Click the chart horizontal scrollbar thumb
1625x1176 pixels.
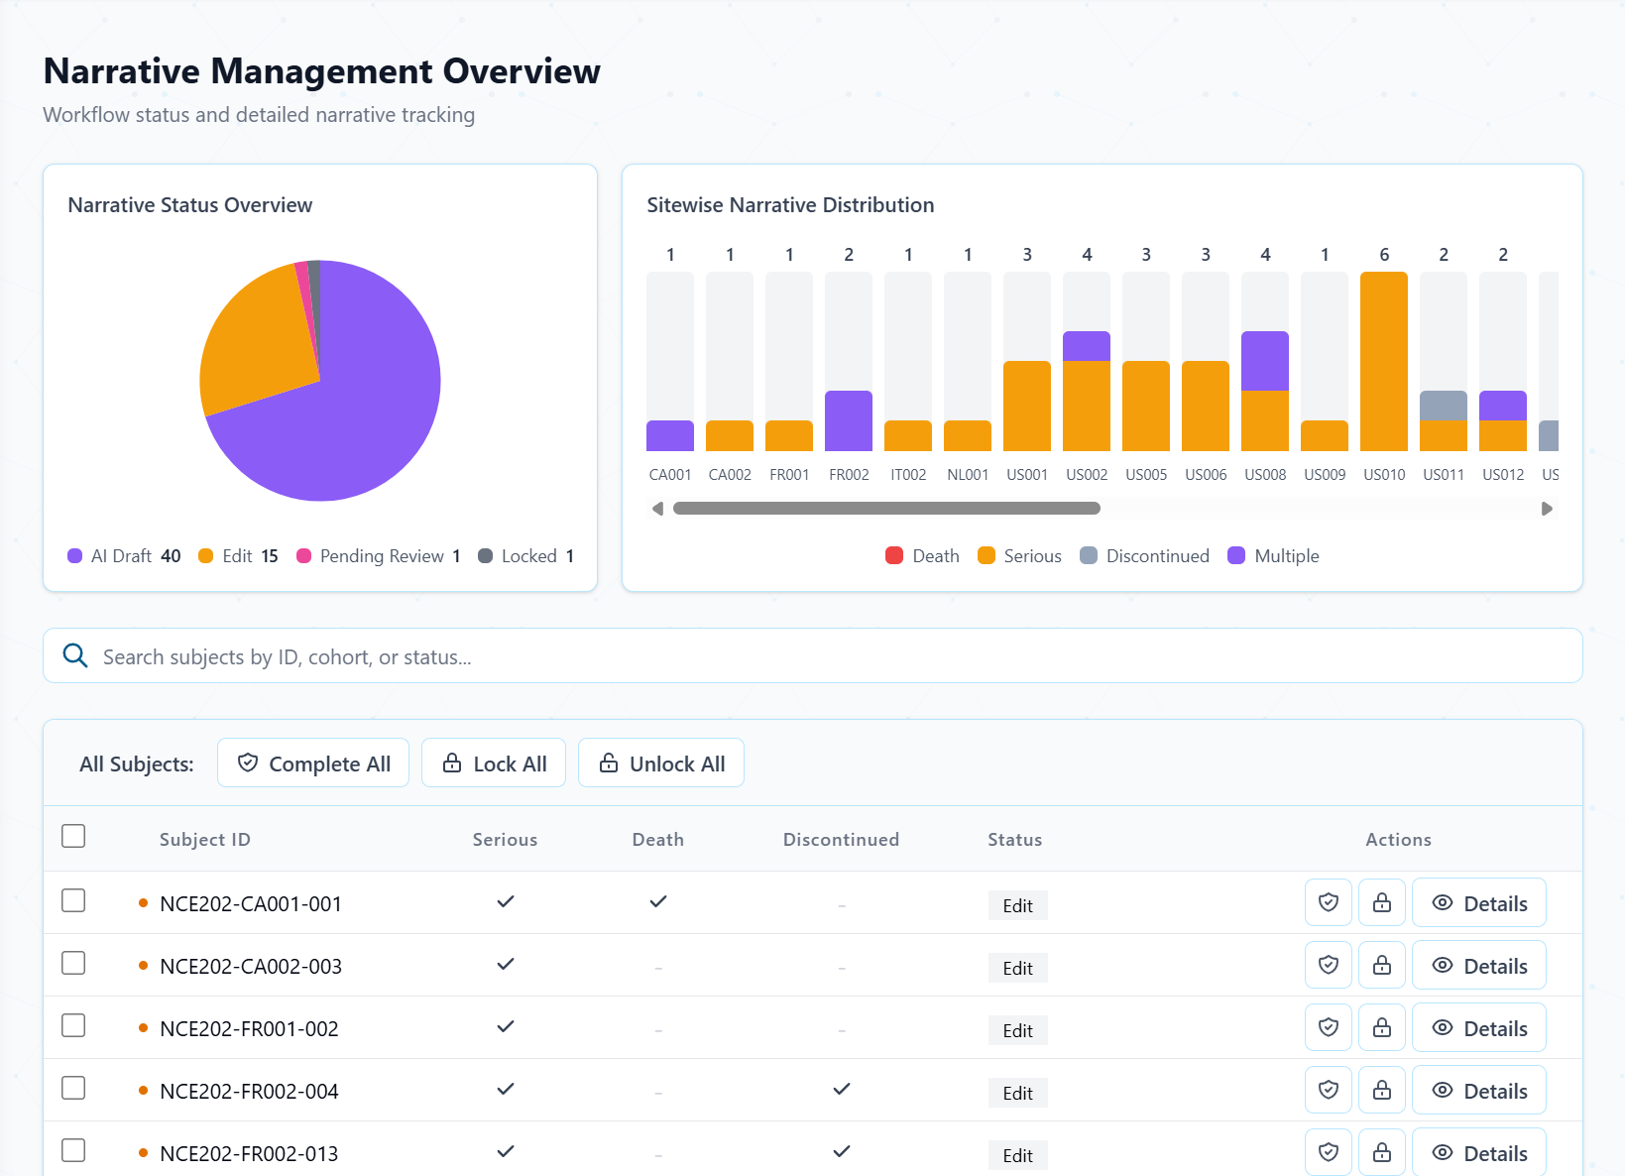(x=886, y=509)
